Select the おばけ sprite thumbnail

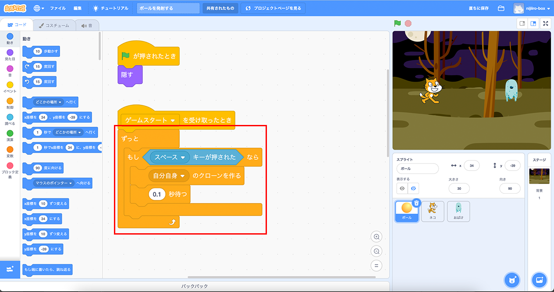tap(458, 211)
